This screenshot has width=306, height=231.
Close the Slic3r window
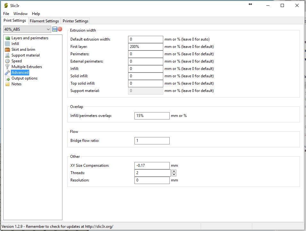pyautogui.click(x=297, y=5)
